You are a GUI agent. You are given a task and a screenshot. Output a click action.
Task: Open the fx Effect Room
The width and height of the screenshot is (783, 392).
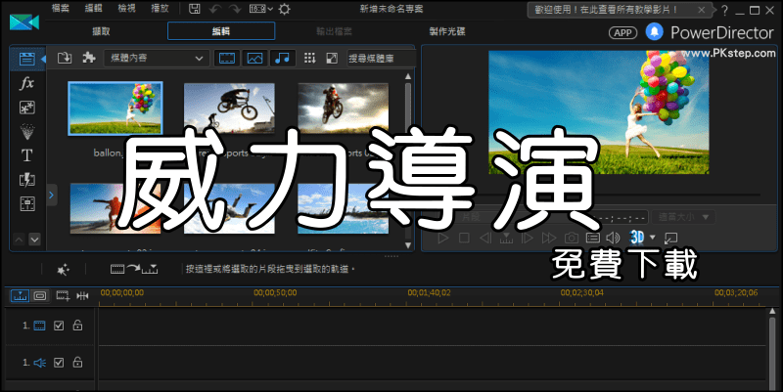coord(27,83)
